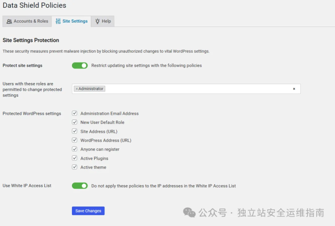Image resolution: width=335 pixels, height=226 pixels.
Task: Click the 'These security measures prevent malware' description
Action: [106, 51]
